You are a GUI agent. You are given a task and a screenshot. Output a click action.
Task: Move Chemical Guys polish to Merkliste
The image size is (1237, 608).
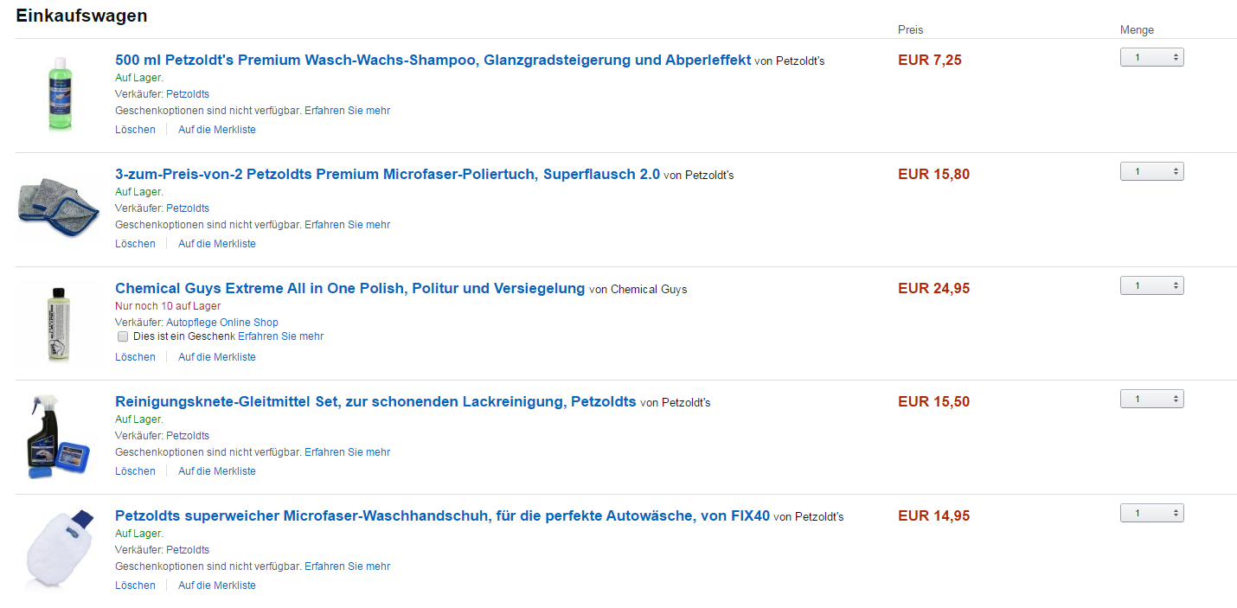pos(217,357)
